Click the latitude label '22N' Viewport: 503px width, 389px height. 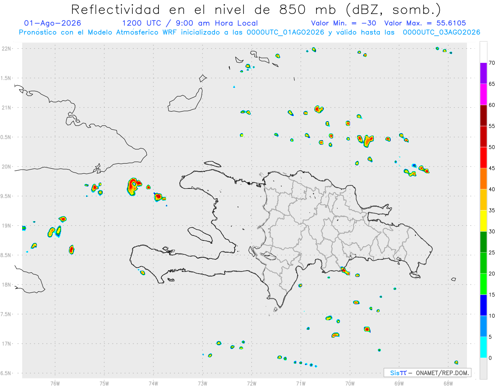click(7, 49)
